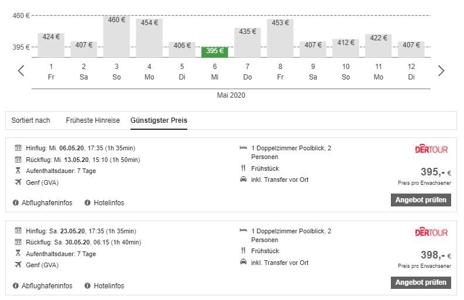464x300 pixels.
Task: Click info icon beside second Abflughafeninfos
Action: [x=16, y=286]
